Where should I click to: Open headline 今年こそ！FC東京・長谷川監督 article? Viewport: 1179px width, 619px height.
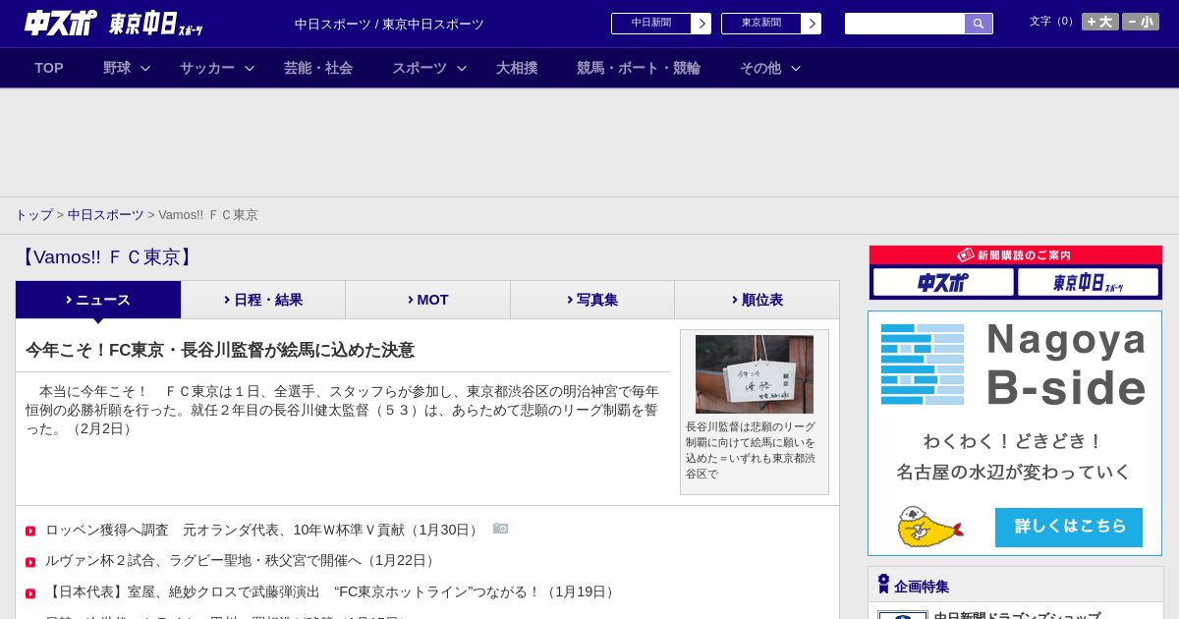click(220, 350)
